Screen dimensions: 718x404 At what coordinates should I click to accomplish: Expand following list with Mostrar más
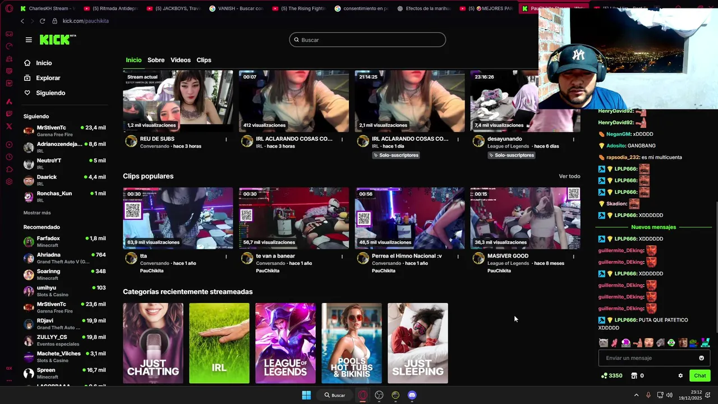[37, 213]
